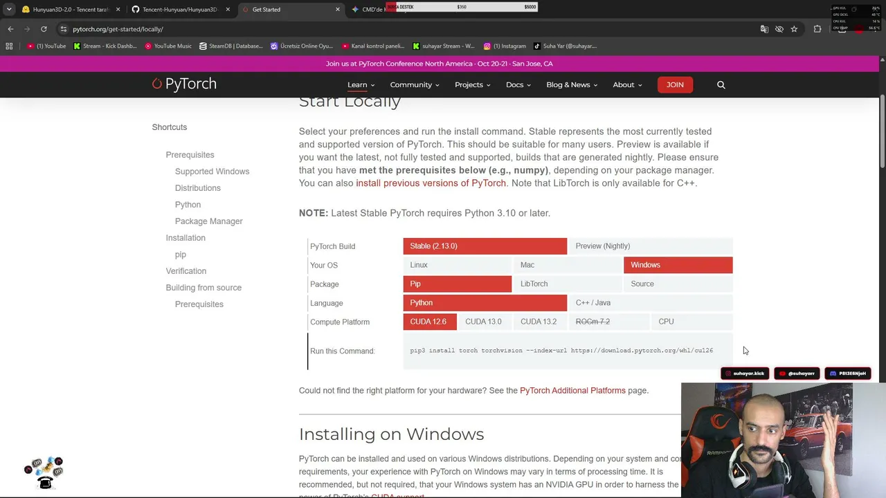The height and width of the screenshot is (498, 886).
Task: Select the Stable (2.13.0) build
Action: (x=485, y=246)
